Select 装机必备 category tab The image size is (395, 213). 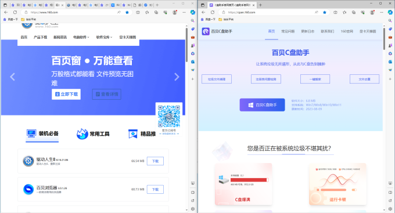click(42, 133)
